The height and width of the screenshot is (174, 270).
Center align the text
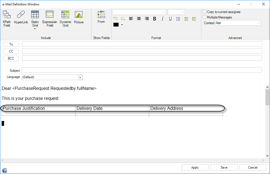139,19
